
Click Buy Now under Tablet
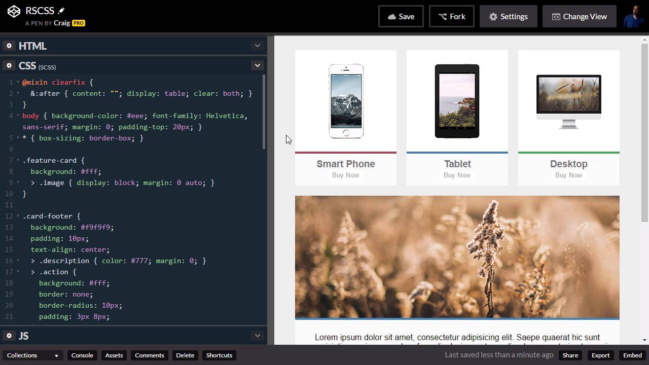457,175
